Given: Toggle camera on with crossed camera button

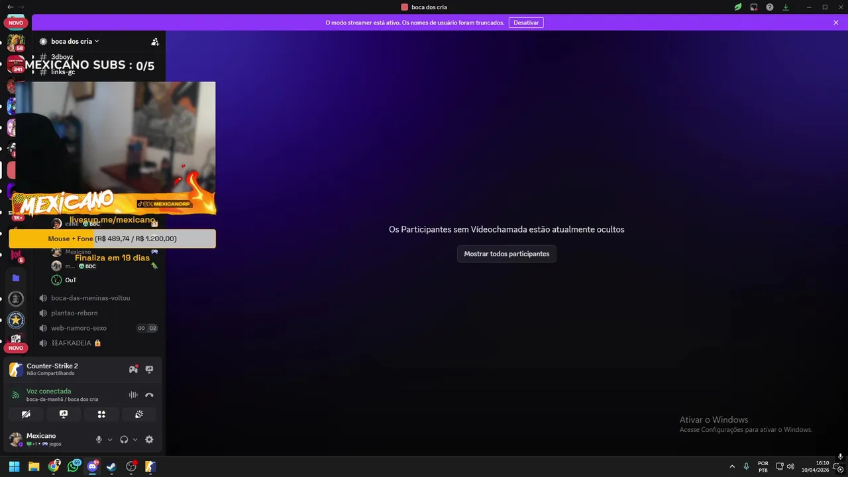Looking at the screenshot, I should [26, 414].
